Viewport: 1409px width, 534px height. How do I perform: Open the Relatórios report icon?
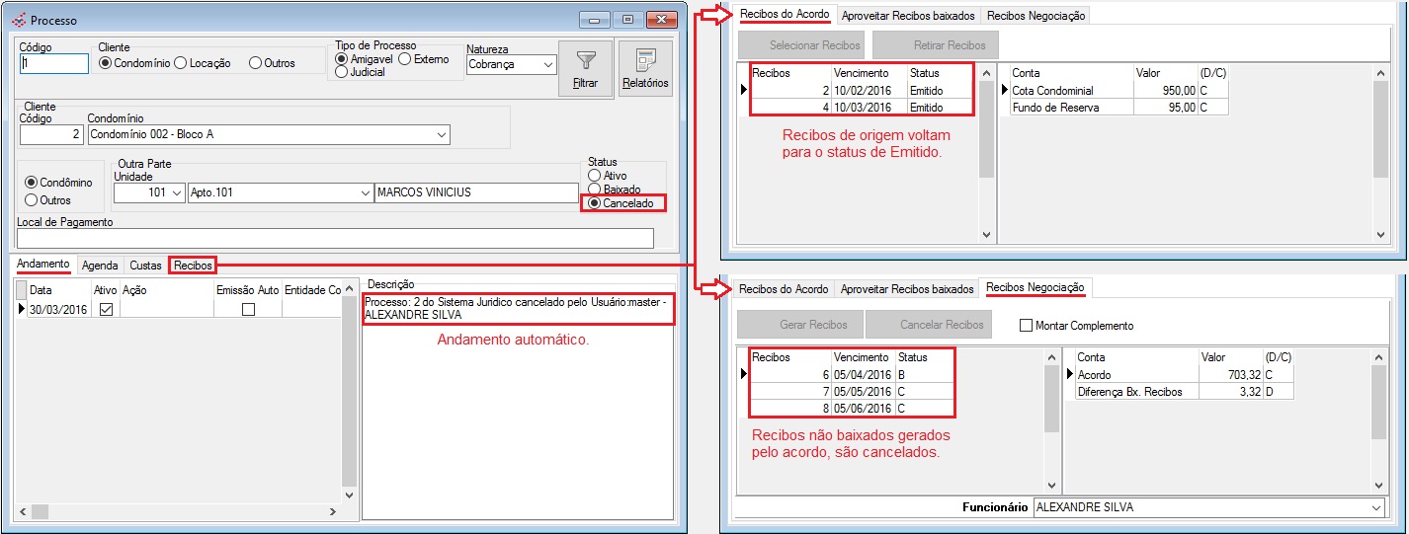[645, 68]
